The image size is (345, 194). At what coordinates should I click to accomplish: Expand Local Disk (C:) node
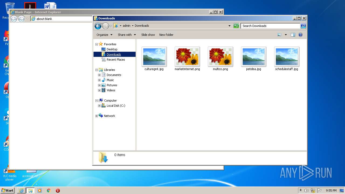tap(99, 106)
